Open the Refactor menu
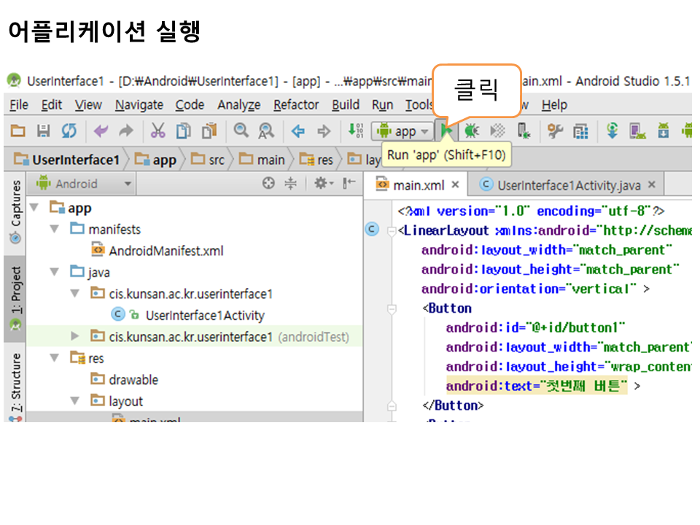700x525 pixels. point(296,105)
